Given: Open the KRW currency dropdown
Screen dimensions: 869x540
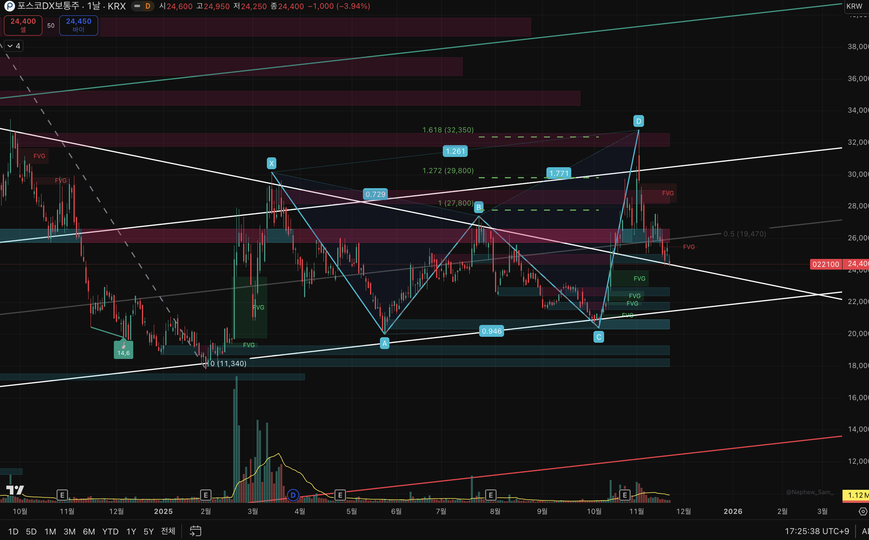Looking at the screenshot, I should [x=854, y=6].
